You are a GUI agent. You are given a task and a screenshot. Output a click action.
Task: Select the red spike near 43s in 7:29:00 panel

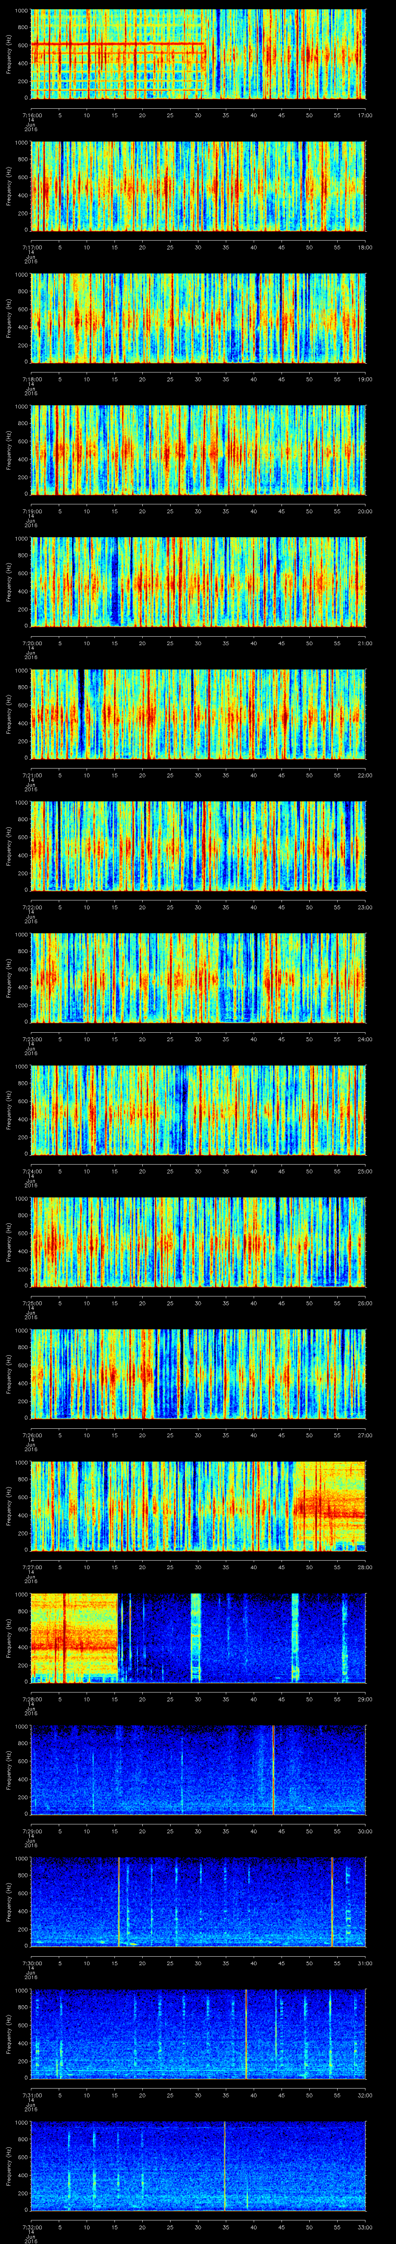point(273,1770)
